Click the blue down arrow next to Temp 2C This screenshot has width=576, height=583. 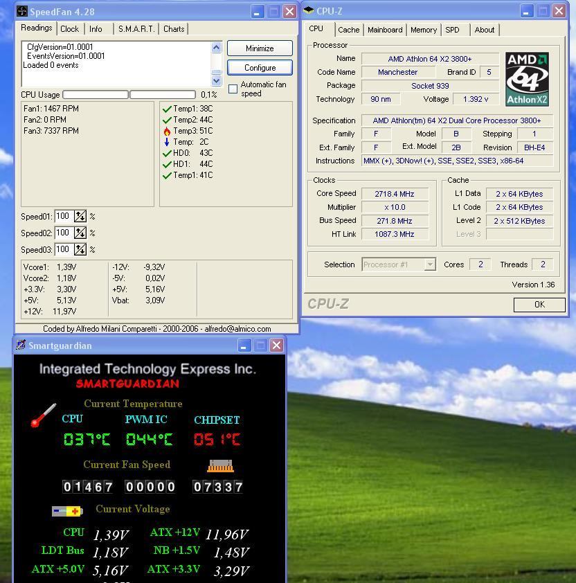coord(167,142)
